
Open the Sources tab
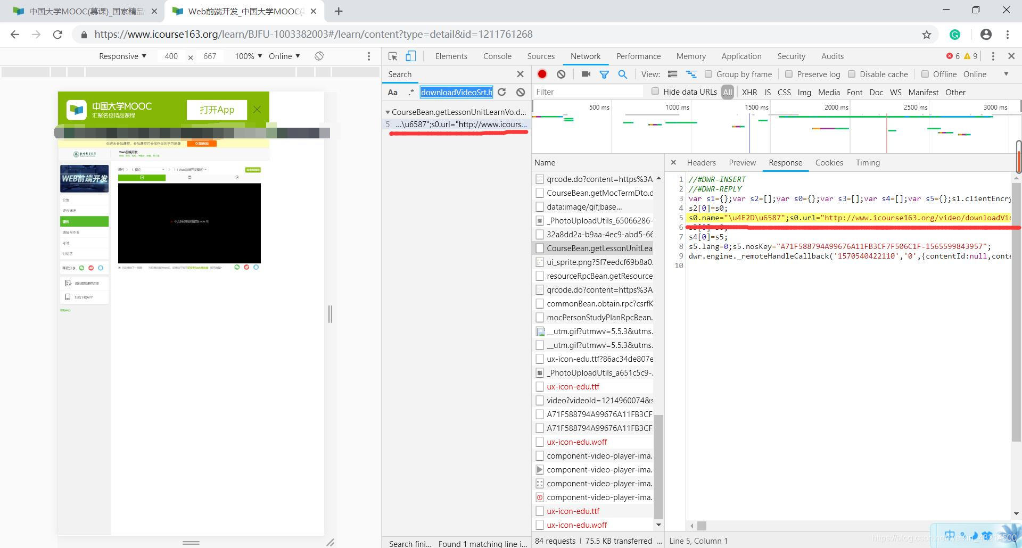click(x=541, y=56)
